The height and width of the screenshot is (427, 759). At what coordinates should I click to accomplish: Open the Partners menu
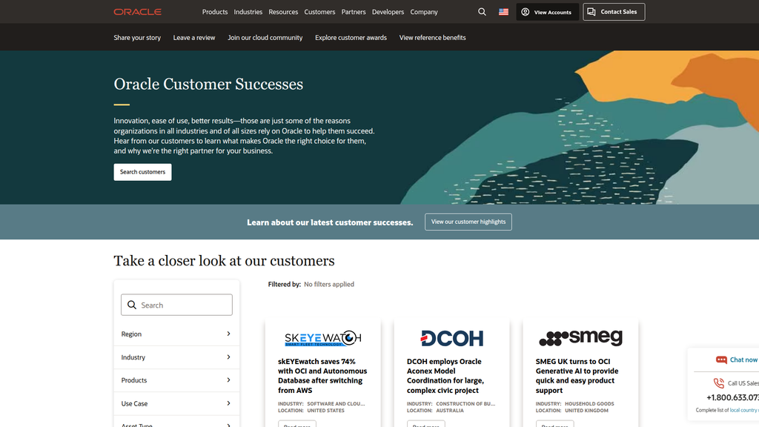[x=354, y=12]
